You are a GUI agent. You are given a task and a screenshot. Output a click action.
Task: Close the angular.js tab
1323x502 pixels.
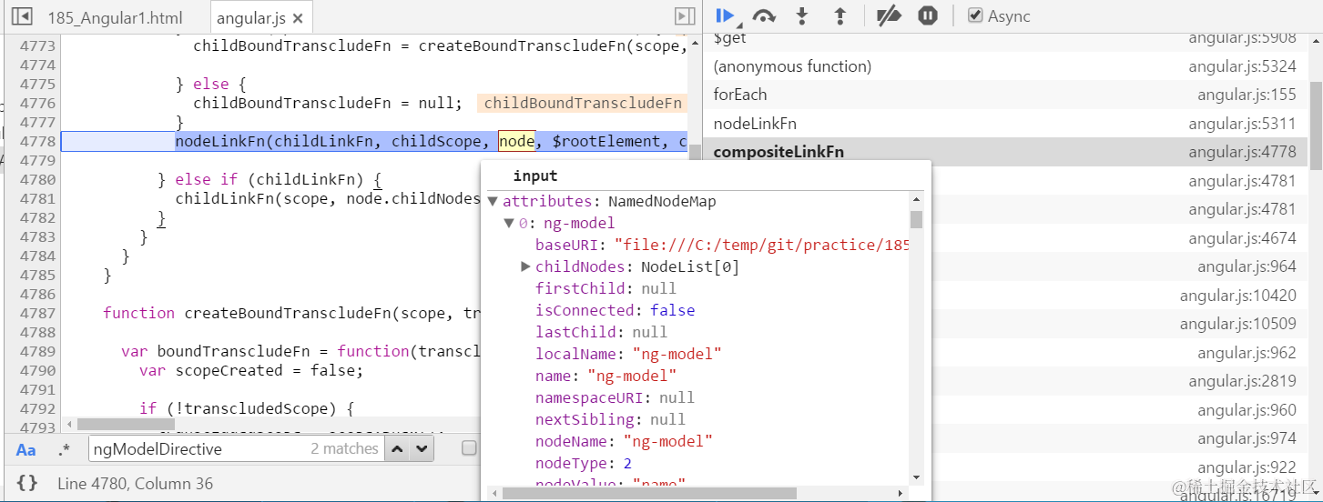298,17
